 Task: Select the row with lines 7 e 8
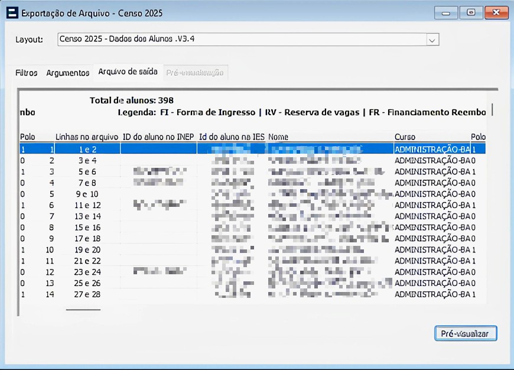pos(252,183)
